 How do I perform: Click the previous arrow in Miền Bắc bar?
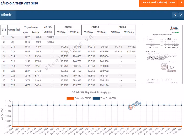coord(175,15)
